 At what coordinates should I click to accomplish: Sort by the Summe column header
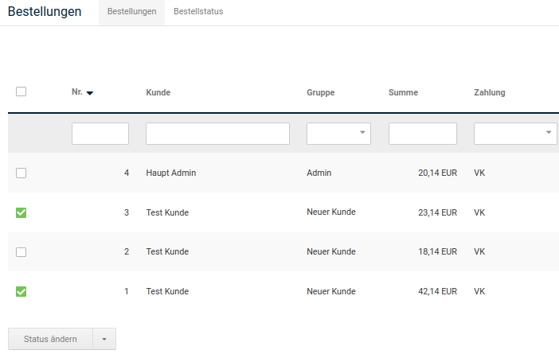(403, 92)
